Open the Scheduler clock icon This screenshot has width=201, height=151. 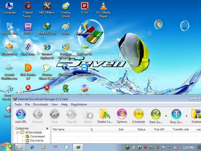[x=139, y=116]
